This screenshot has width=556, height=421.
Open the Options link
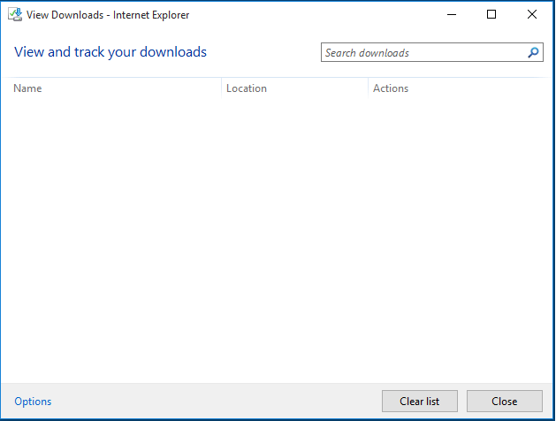[33, 402]
